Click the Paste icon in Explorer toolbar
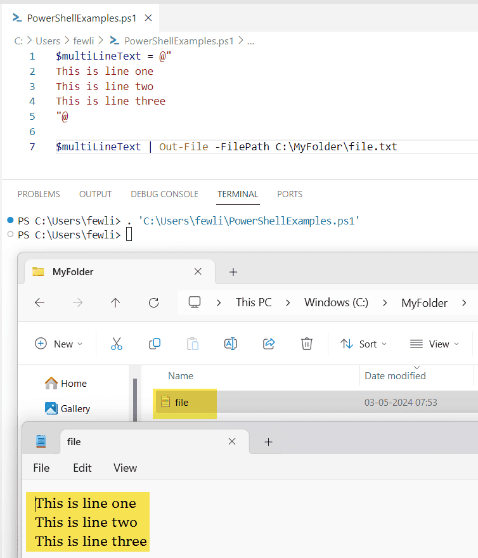478x558 pixels. pyautogui.click(x=192, y=343)
